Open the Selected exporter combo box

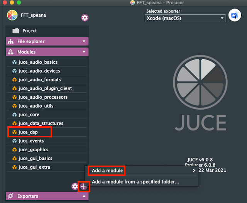click(x=185, y=18)
